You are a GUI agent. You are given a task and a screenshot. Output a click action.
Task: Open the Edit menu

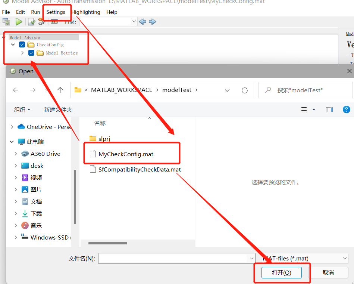pos(20,12)
